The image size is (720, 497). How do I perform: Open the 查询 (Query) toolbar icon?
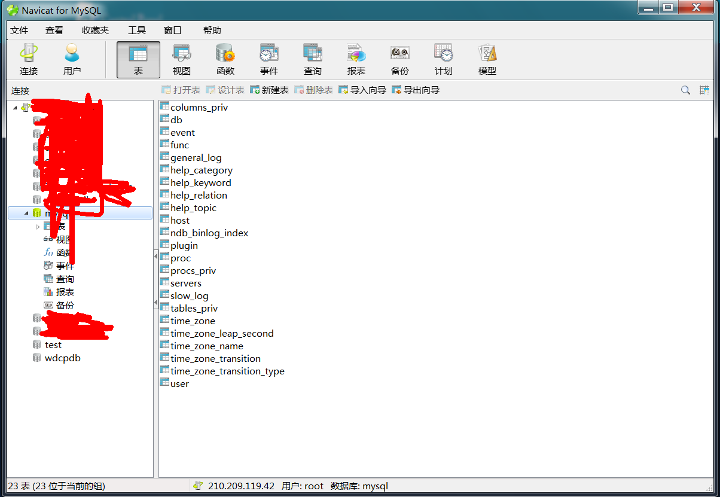tap(313, 58)
